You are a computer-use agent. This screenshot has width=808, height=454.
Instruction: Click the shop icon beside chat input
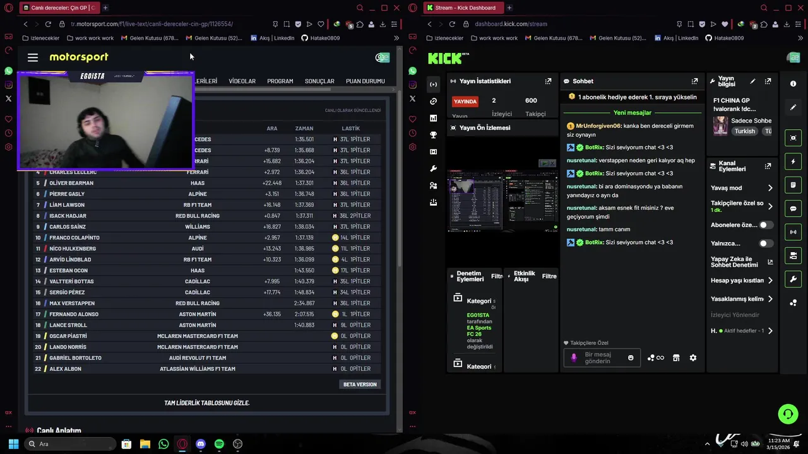click(x=676, y=358)
